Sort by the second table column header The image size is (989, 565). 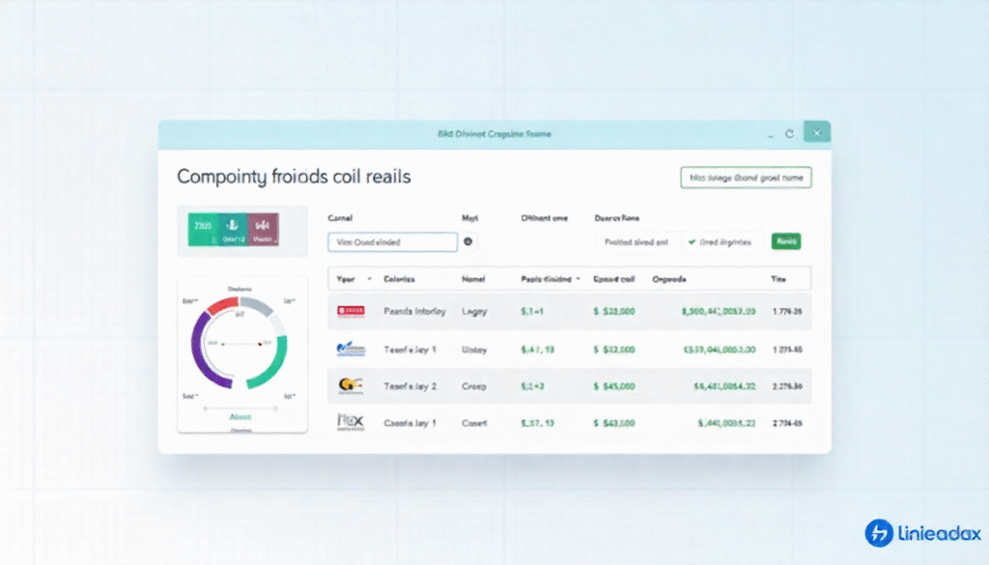398,279
